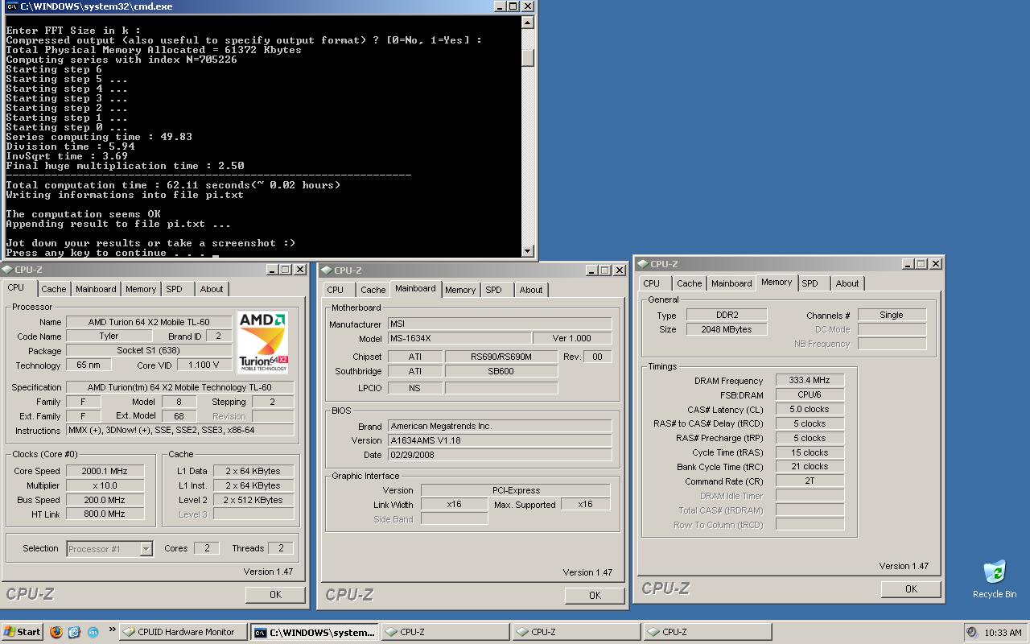Click the FSB:DRAM value CPU/6
This screenshot has width=1030, height=644.
pos(810,394)
